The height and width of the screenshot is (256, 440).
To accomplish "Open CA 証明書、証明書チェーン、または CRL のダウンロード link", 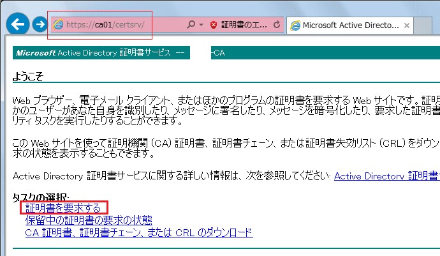I will point(139,232).
